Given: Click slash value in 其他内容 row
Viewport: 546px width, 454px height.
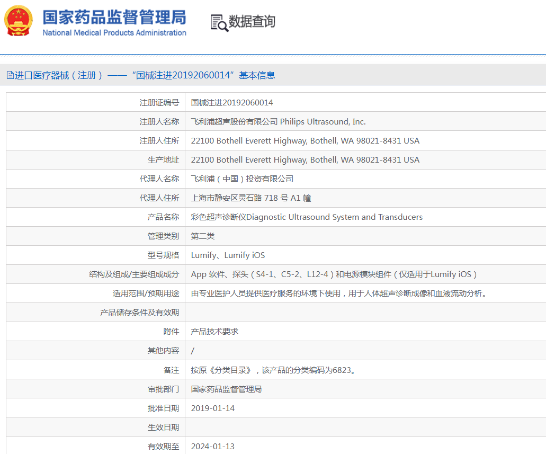Looking at the screenshot, I should (x=193, y=351).
